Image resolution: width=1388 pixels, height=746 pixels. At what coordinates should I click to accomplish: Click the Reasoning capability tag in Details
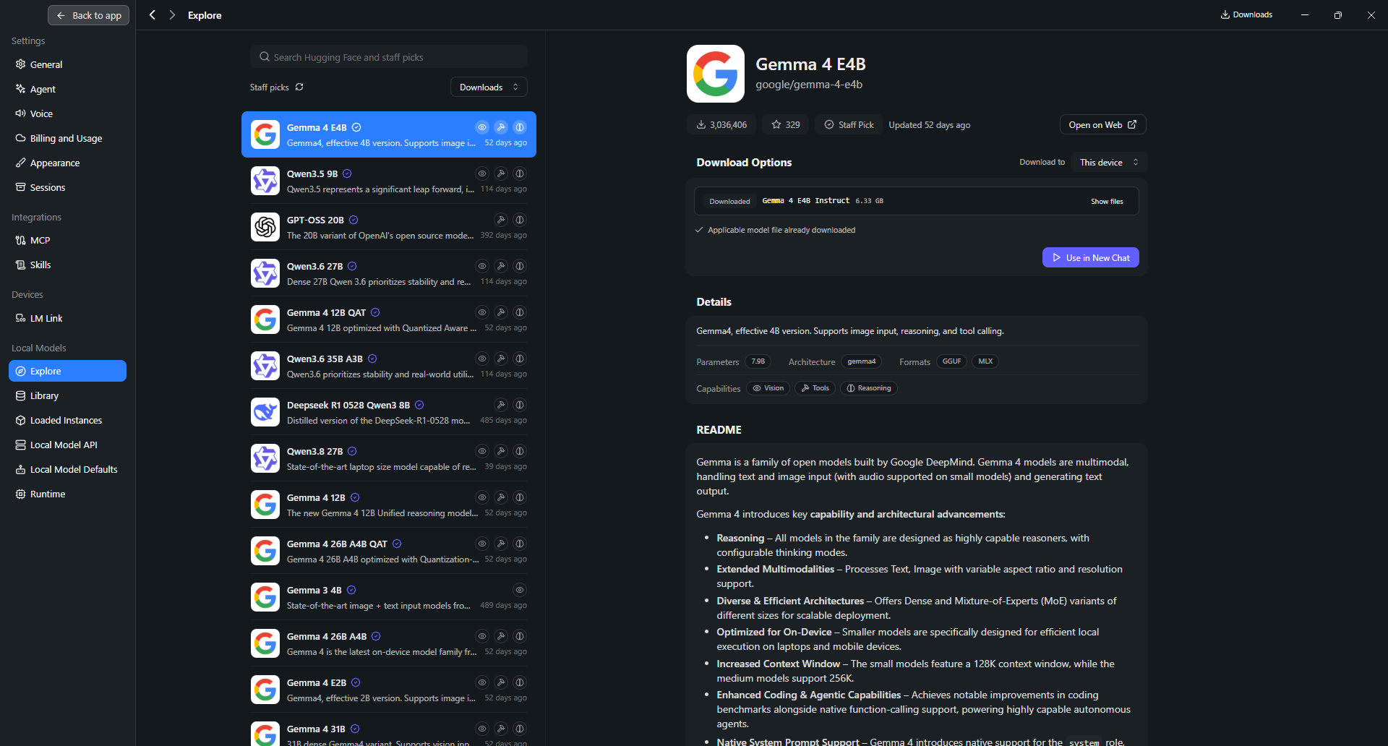(x=868, y=388)
